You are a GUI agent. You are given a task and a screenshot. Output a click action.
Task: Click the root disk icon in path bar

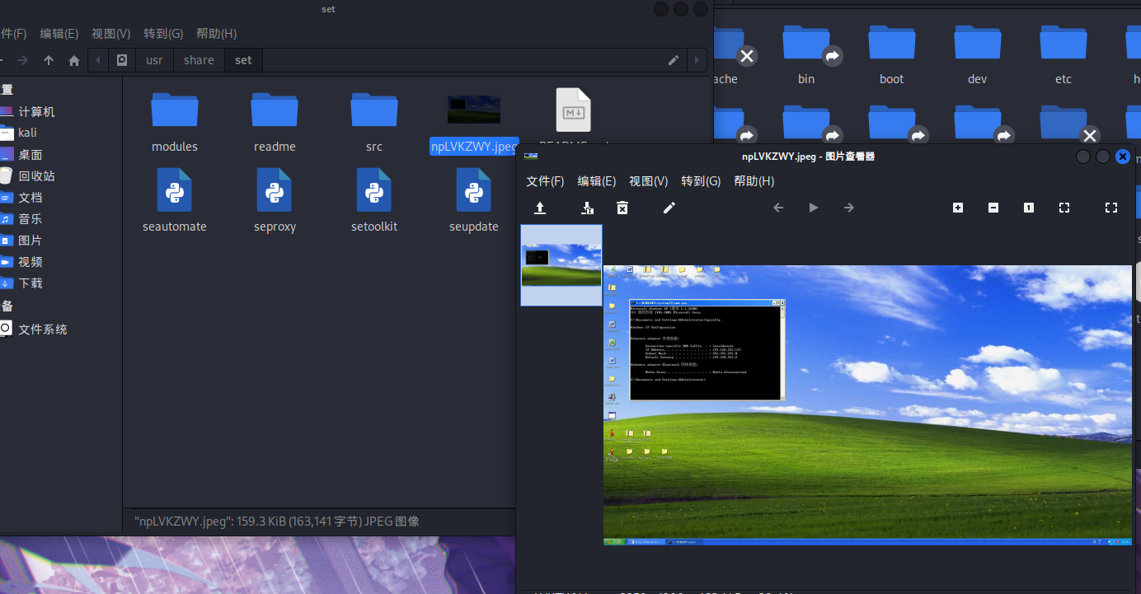click(x=122, y=60)
